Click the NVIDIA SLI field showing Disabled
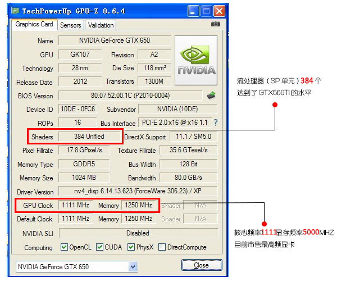Viewport: 337px width, 281px height. click(x=138, y=233)
